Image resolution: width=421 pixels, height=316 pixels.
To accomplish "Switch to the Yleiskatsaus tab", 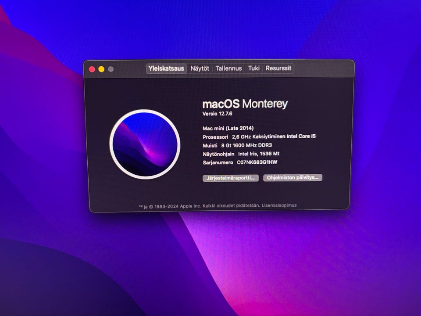I will [166, 68].
